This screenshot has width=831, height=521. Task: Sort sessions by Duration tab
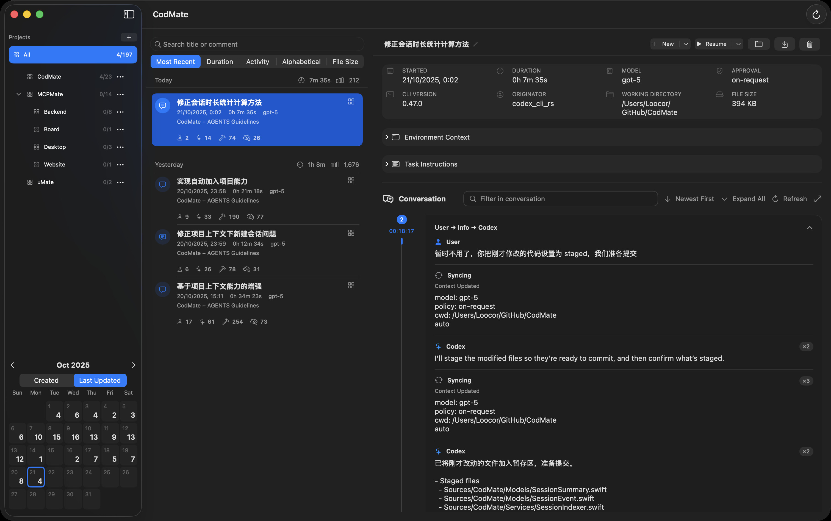(220, 62)
